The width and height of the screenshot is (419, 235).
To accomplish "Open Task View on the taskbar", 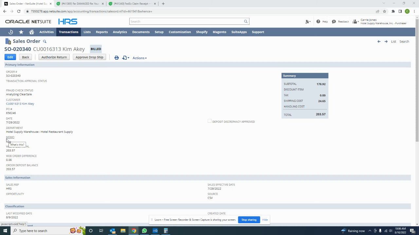I will [101, 231].
